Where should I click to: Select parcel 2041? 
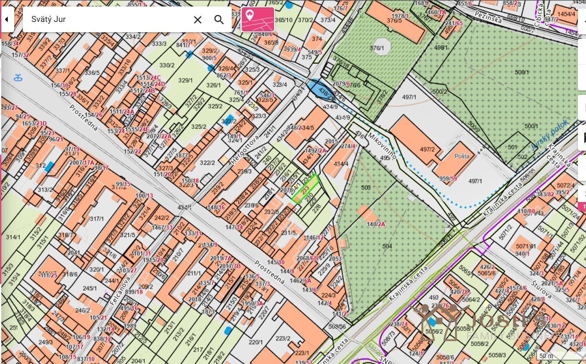pos(74,252)
